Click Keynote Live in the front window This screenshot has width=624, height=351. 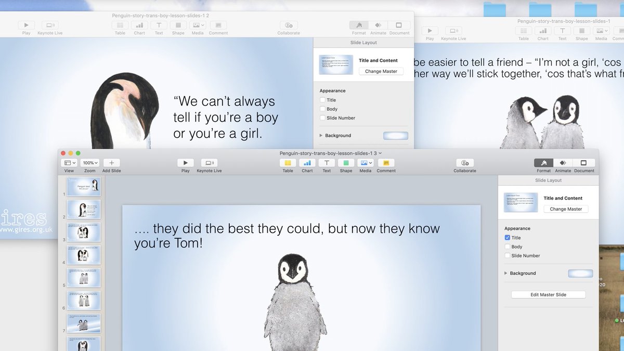[x=209, y=163]
